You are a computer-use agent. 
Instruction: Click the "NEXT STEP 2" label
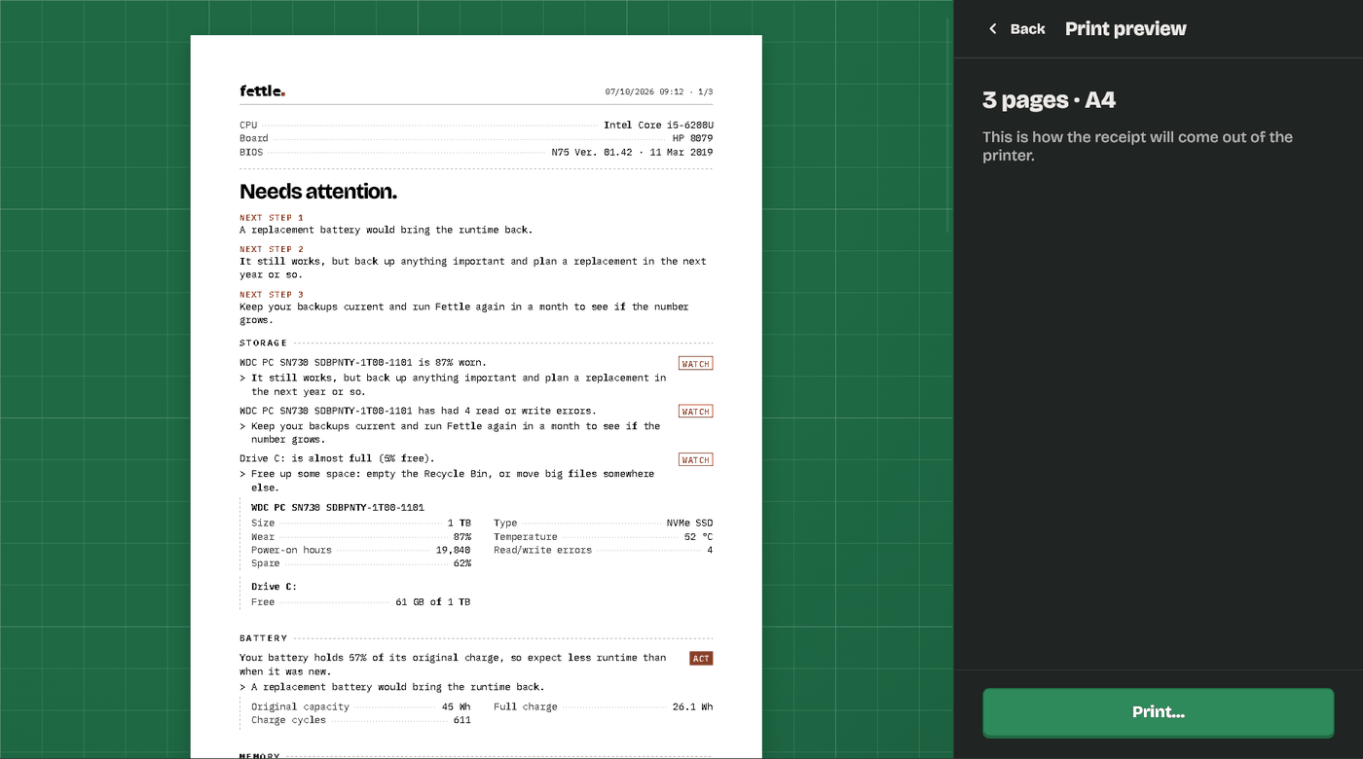tap(272, 249)
